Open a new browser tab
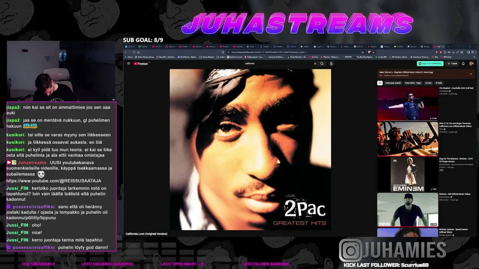This screenshot has width=479, height=269. coord(448,47)
